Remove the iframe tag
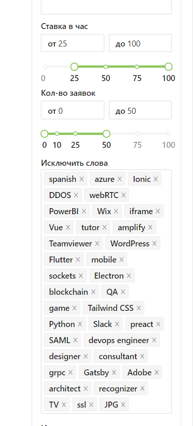The width and height of the screenshot is (193, 426). pyautogui.click(x=158, y=211)
